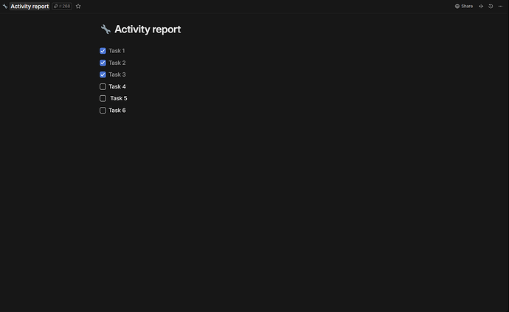Click the large wrench page icon

pyautogui.click(x=105, y=30)
